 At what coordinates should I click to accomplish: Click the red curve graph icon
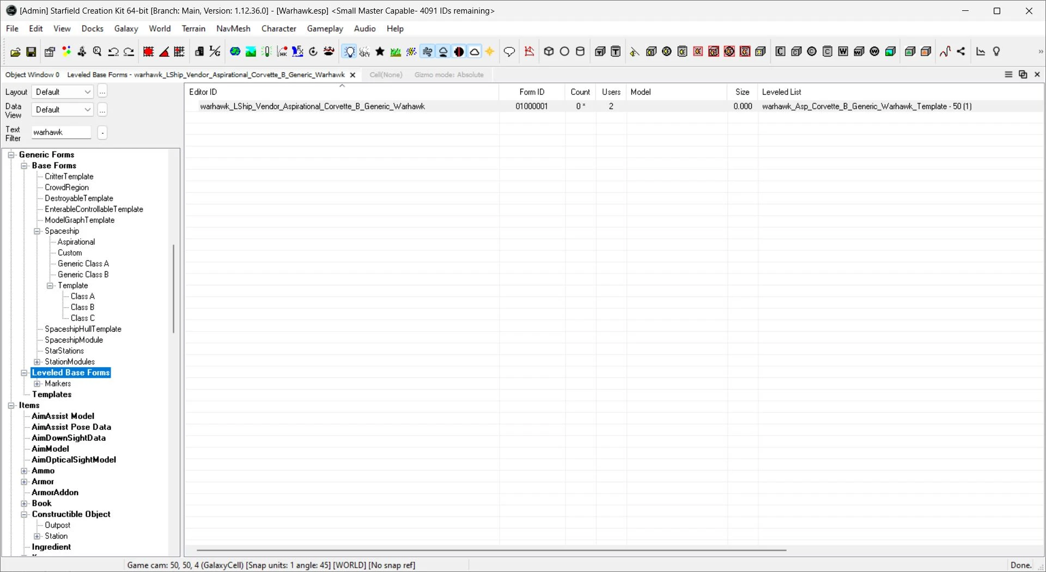(946, 52)
